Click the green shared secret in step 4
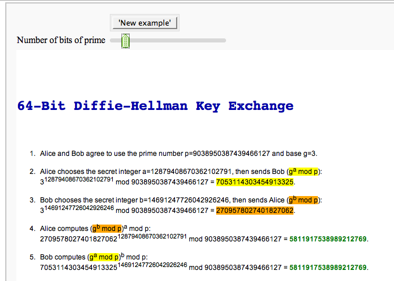This screenshot has height=281, width=394. click(329, 239)
